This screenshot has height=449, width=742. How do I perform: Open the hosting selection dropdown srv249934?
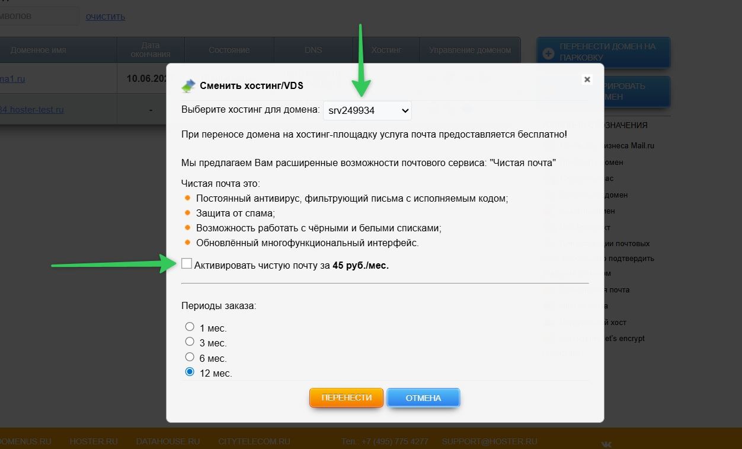point(367,110)
